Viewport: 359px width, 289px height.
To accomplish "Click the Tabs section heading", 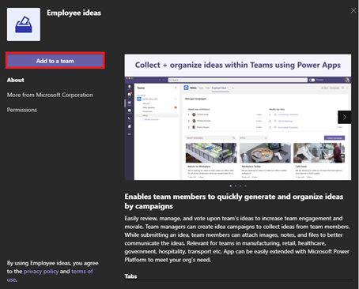I will pyautogui.click(x=130, y=276).
